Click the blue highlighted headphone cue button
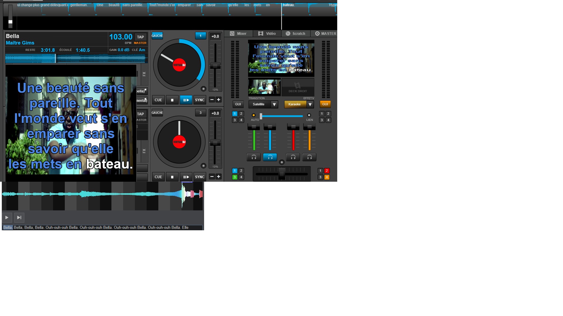Screen dimensions: 563x316 pyautogui.click(x=270, y=157)
